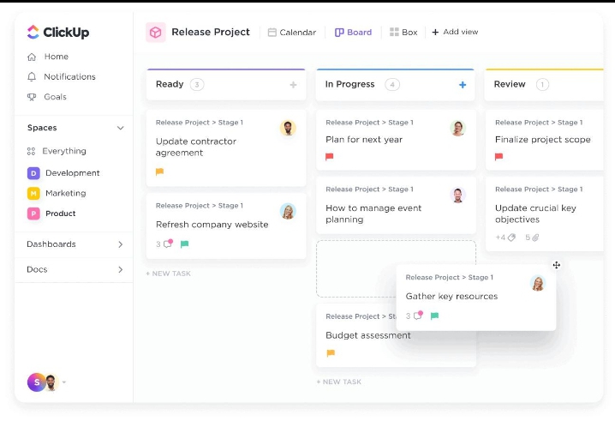
Task: Click the ClickUp logo
Action: 58,32
